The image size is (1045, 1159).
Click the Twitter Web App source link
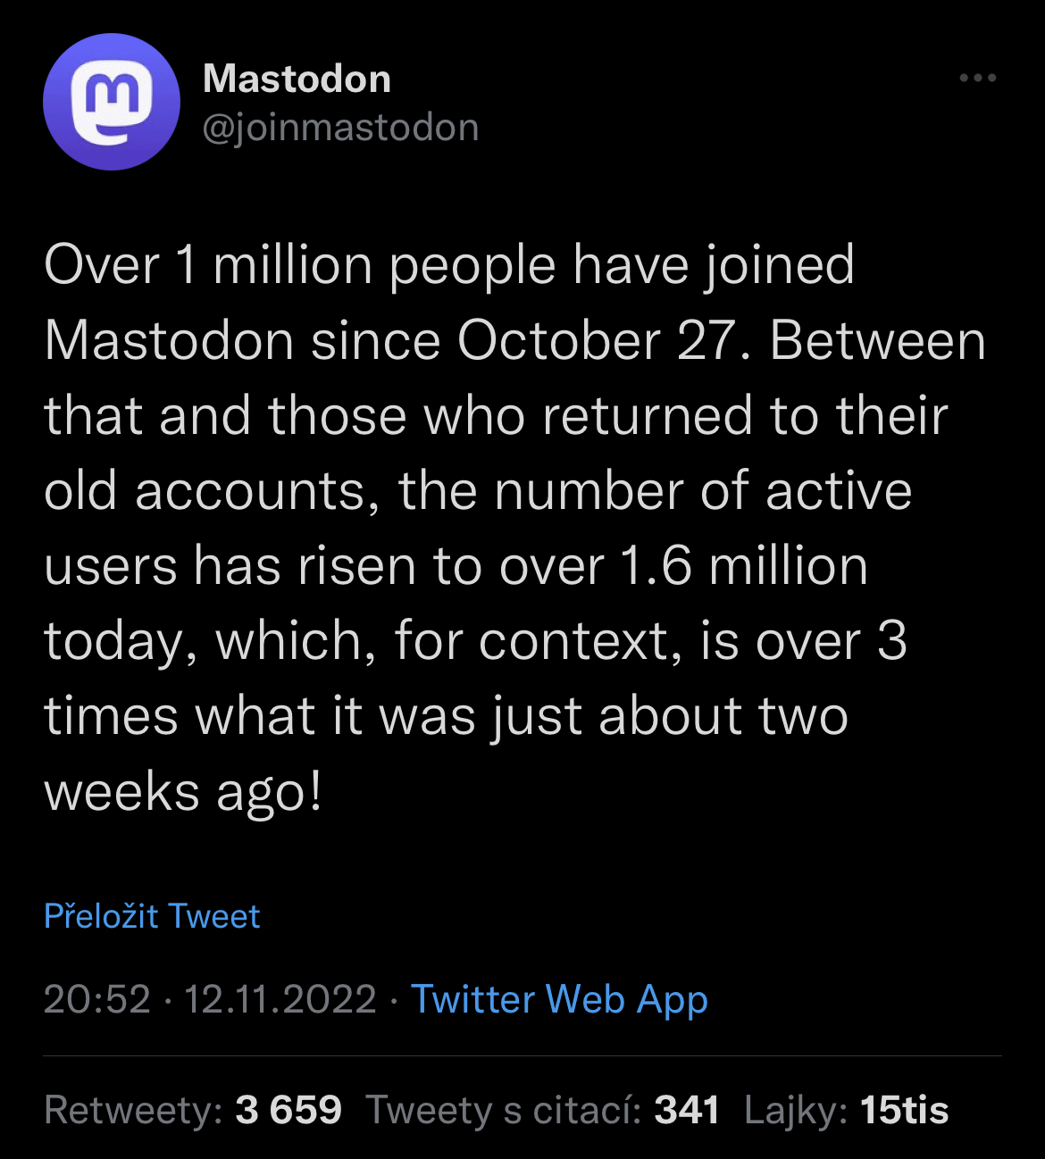pyautogui.click(x=559, y=999)
